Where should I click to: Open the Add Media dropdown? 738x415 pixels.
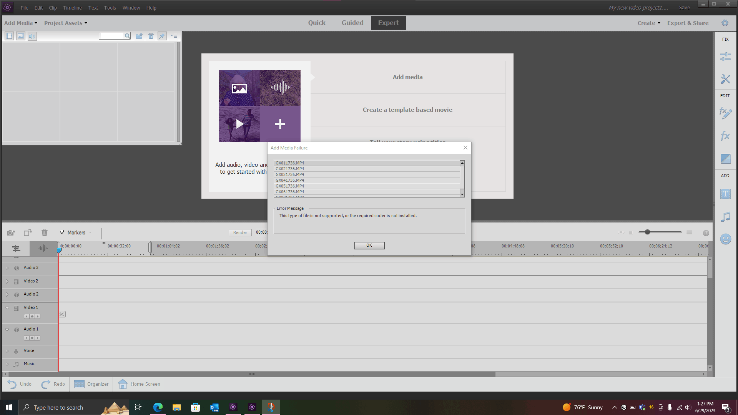click(x=21, y=23)
